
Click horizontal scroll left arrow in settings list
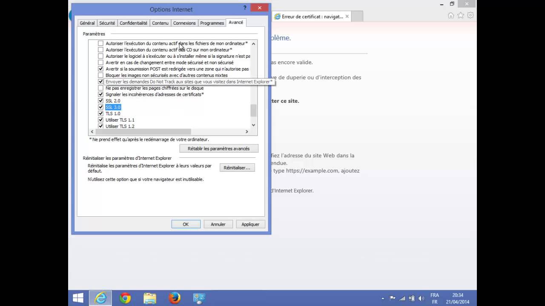coord(92,132)
